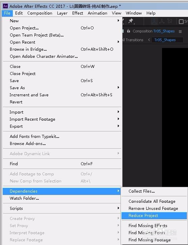The height and width of the screenshot is (245, 188).
Task: Select the Puppet Pin tool
Action: pyautogui.click(x=131, y=21)
